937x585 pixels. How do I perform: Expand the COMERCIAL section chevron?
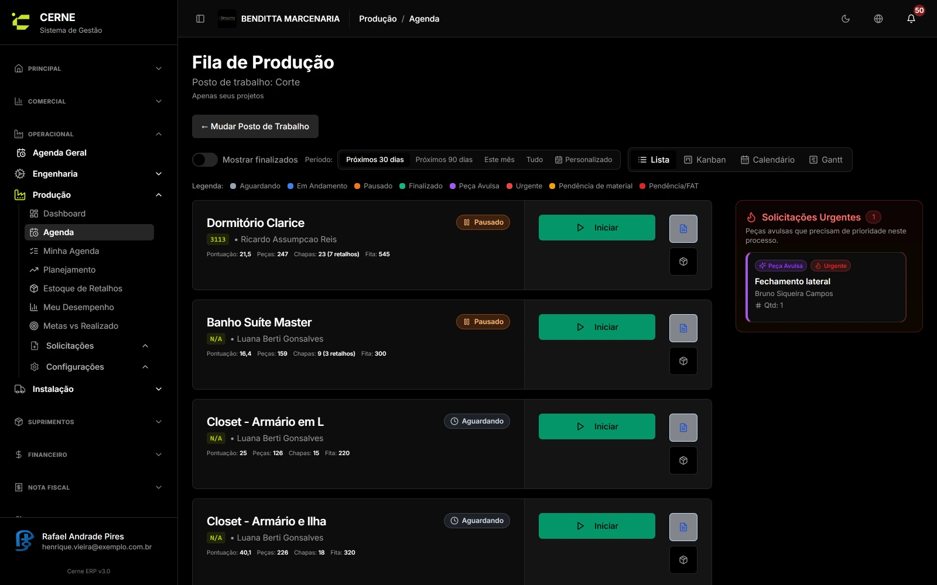pos(159,101)
